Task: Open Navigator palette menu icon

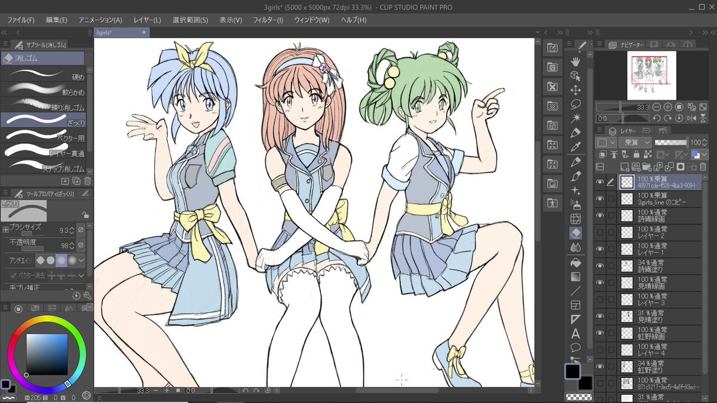Action: pos(598,45)
